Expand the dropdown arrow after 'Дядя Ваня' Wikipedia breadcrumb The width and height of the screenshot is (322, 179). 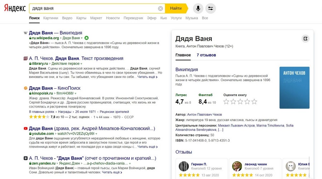click(x=82, y=38)
